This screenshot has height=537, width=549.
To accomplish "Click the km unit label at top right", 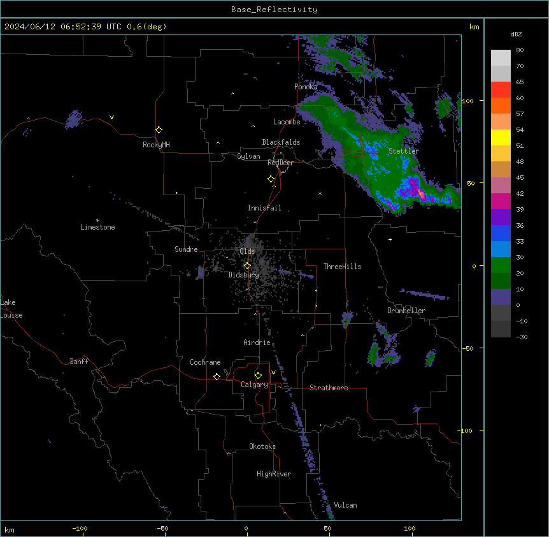I will tap(474, 27).
